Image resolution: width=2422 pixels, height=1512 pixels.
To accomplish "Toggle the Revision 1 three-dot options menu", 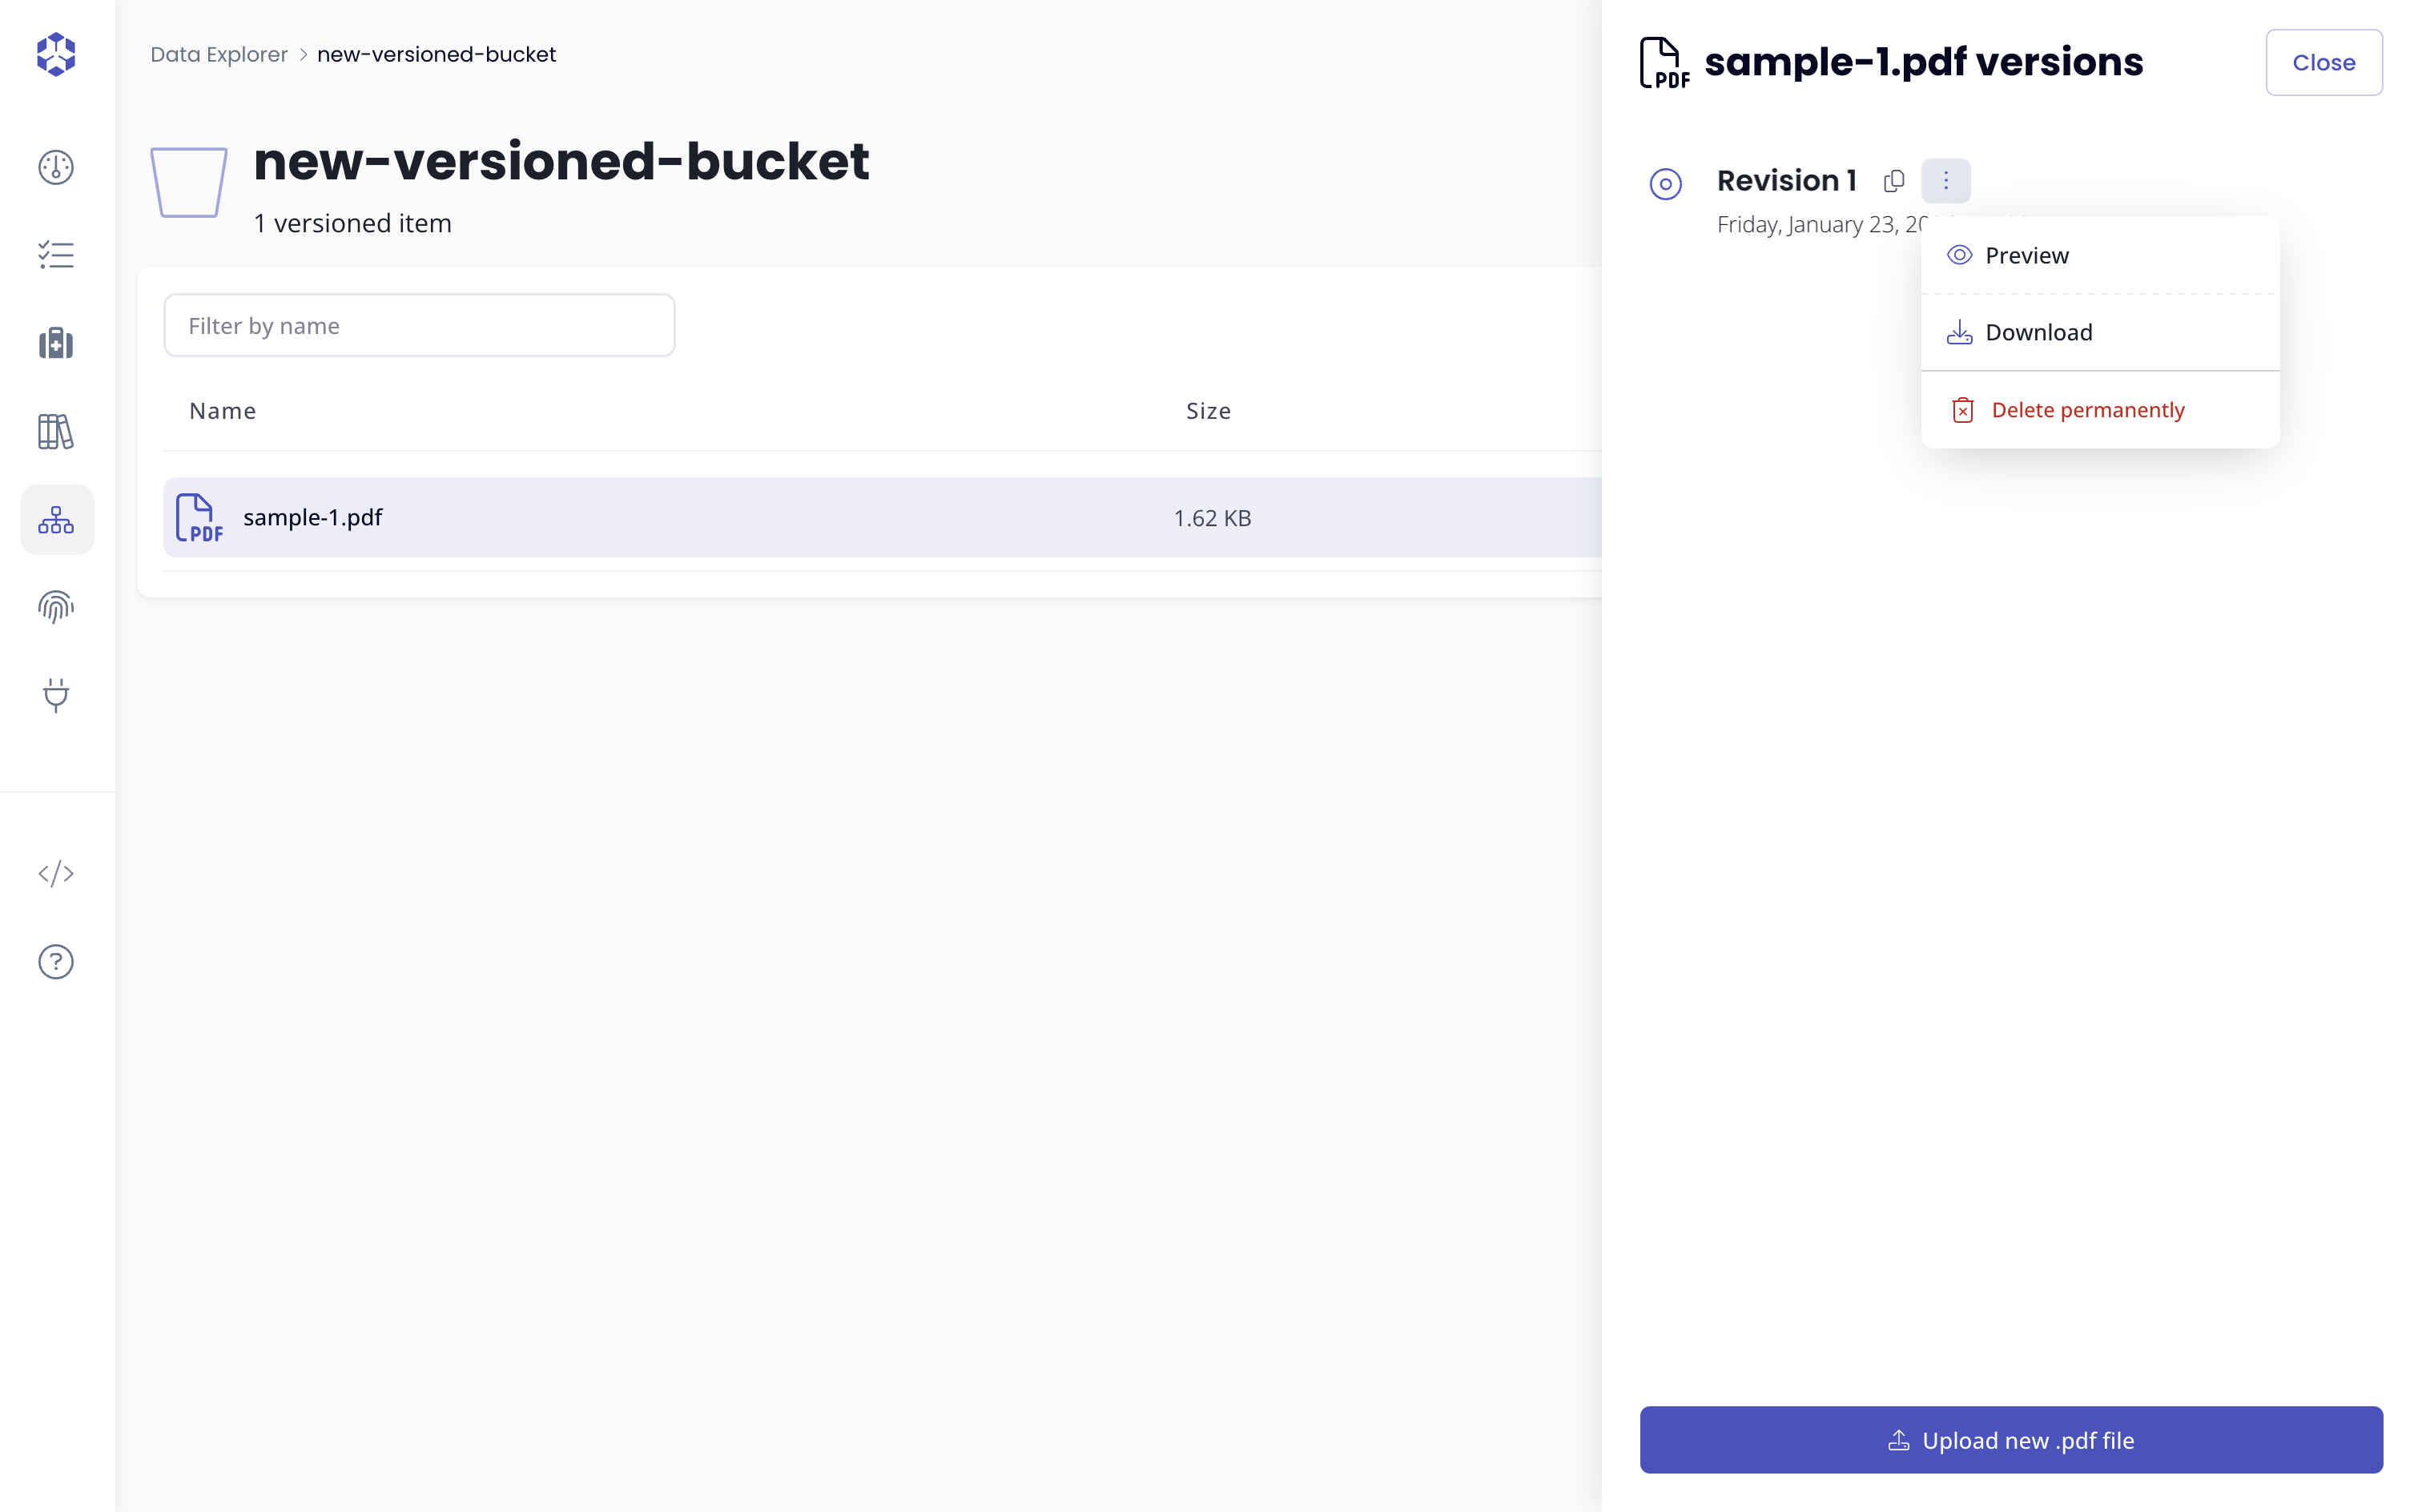I will [1945, 181].
